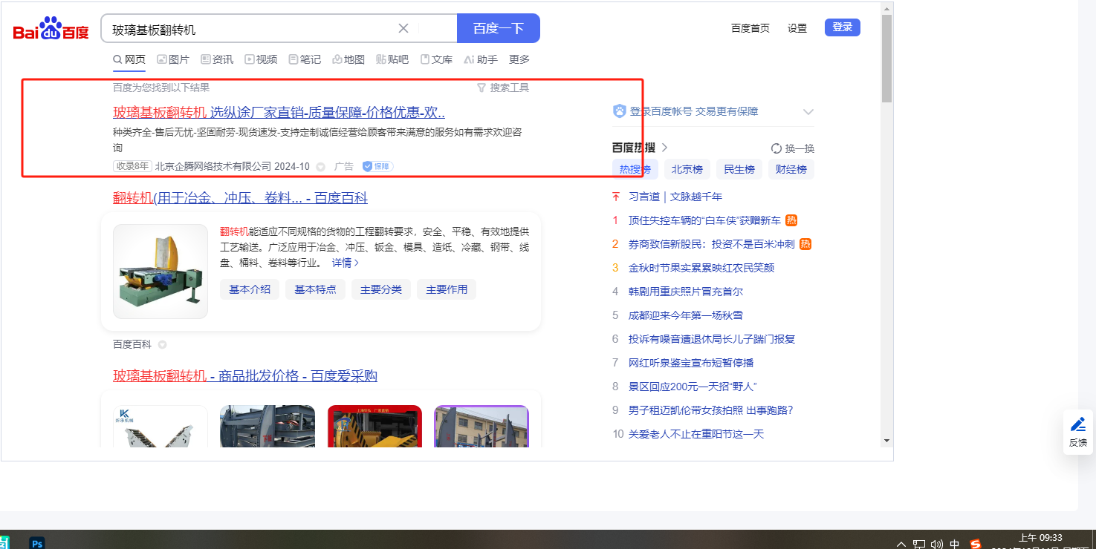The height and width of the screenshot is (549, 1096).
Task: Open the 更多 search categories menu
Action: (519, 59)
